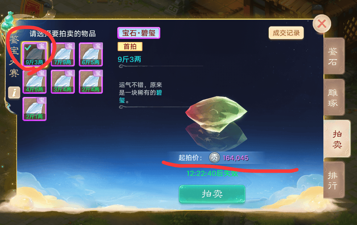Open the info 'i' icon
Image resolution: width=357 pixels, height=225 pixels.
coord(14,92)
